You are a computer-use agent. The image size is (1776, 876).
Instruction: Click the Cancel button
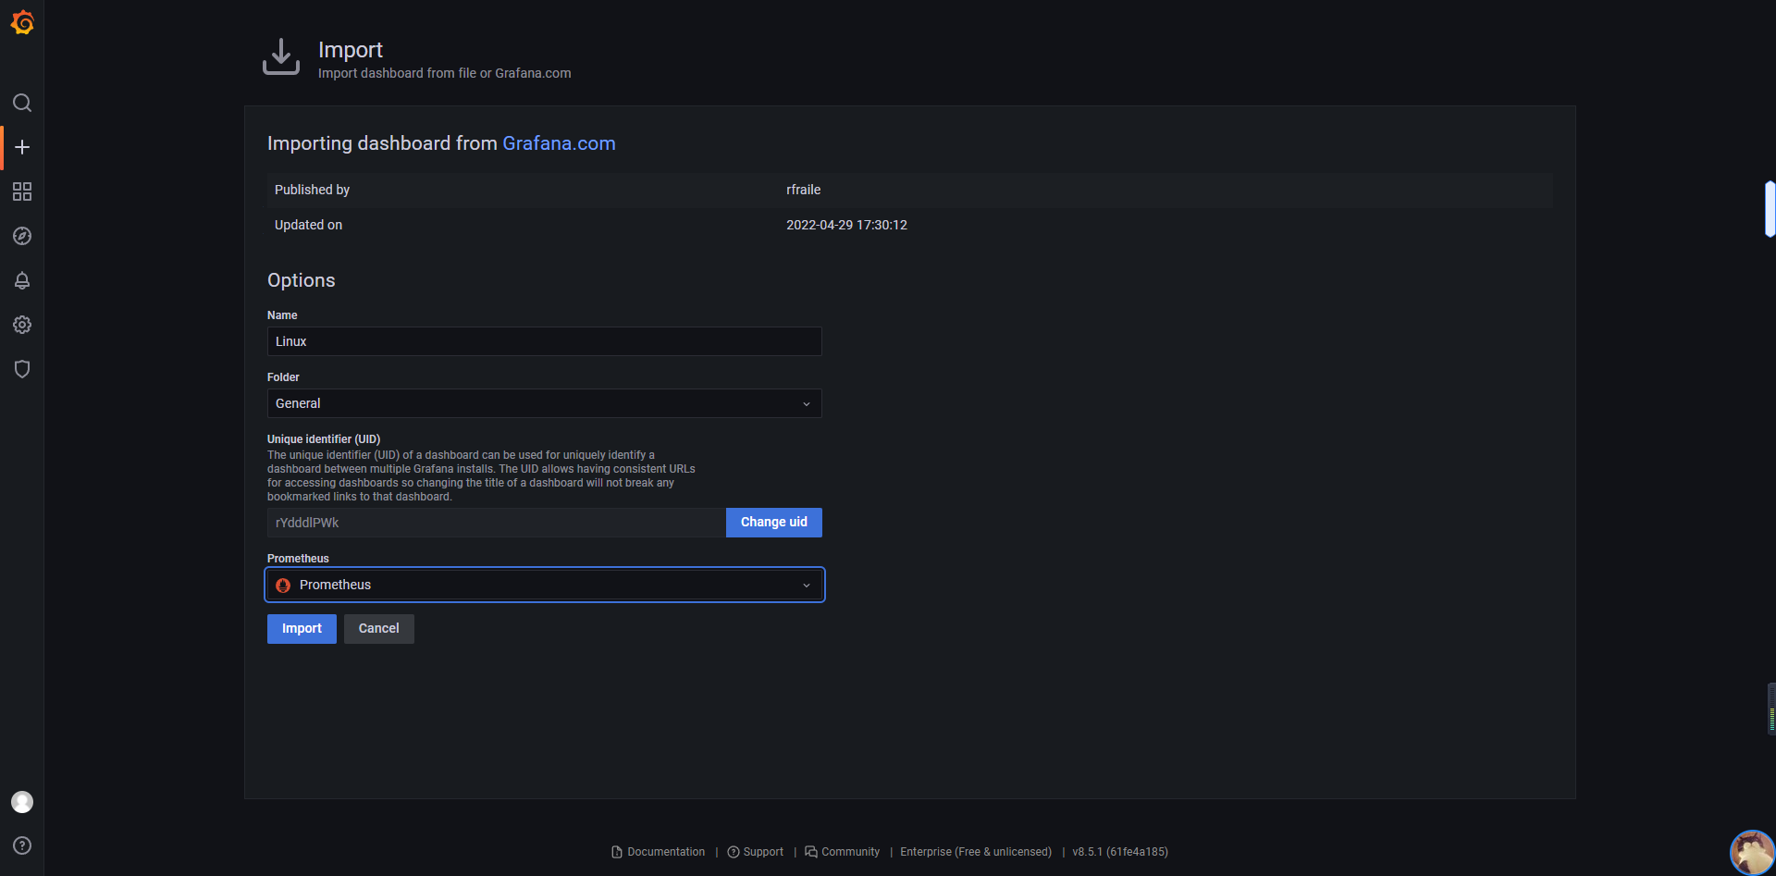378,629
